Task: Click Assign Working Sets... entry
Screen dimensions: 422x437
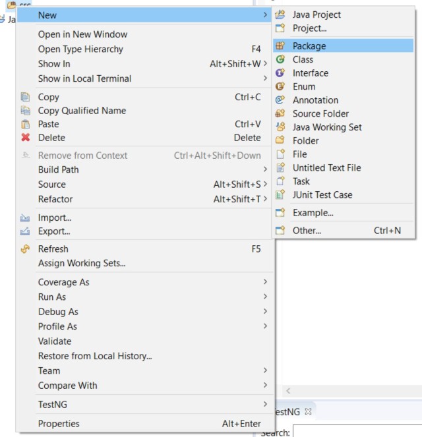Action: (x=82, y=264)
